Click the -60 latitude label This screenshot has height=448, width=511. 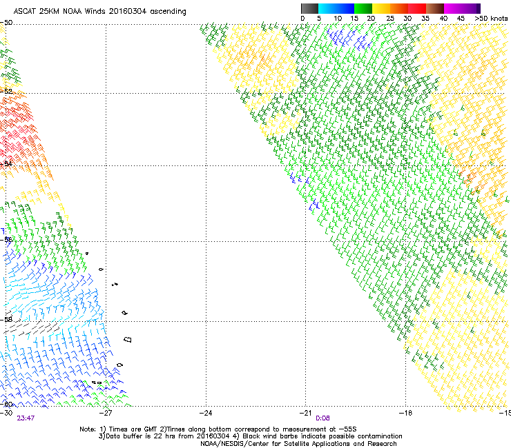[x=6, y=404]
